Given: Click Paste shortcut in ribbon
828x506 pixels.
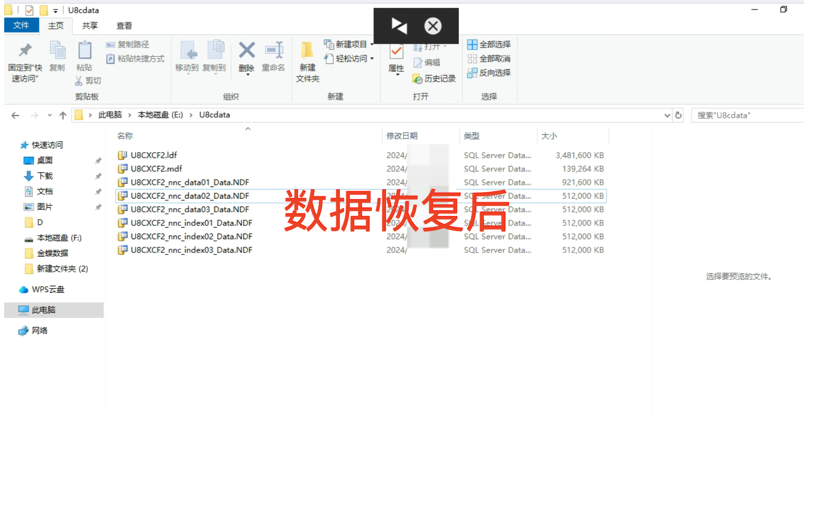Looking at the screenshot, I should [x=135, y=59].
